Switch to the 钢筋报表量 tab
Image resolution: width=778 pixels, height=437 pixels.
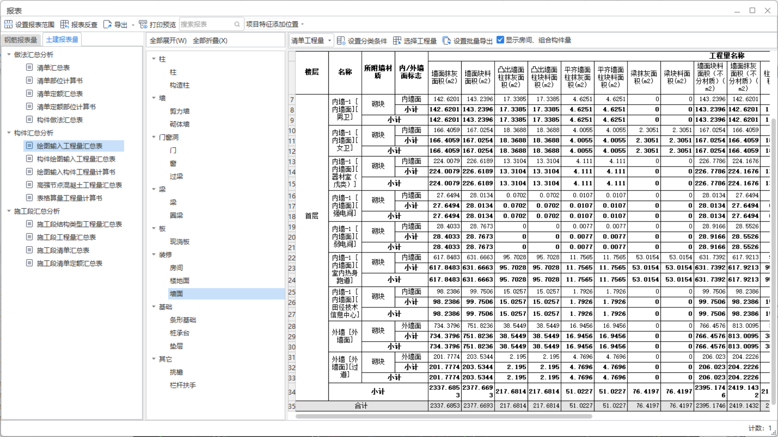pyautogui.click(x=21, y=40)
